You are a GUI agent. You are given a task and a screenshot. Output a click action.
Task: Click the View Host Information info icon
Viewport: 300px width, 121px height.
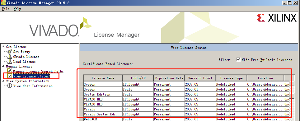(x=10, y=86)
